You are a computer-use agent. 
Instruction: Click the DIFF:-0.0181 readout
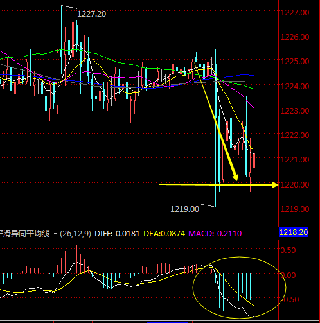(117, 234)
